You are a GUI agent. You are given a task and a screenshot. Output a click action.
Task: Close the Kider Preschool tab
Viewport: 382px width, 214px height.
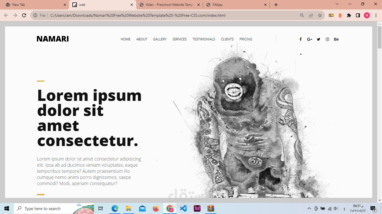pyautogui.click(x=199, y=5)
